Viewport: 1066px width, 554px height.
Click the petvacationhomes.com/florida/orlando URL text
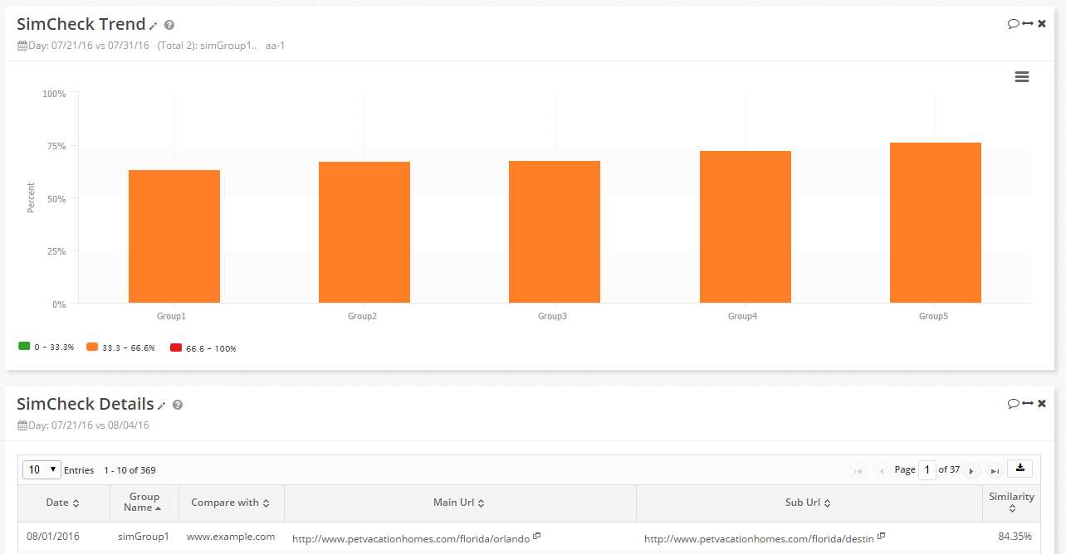[411, 538]
